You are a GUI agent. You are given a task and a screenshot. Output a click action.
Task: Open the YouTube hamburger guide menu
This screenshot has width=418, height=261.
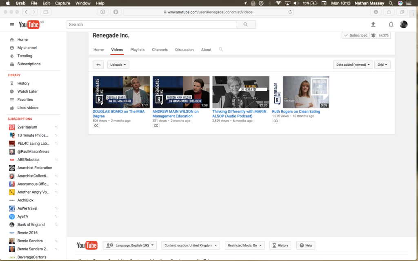[12, 25]
